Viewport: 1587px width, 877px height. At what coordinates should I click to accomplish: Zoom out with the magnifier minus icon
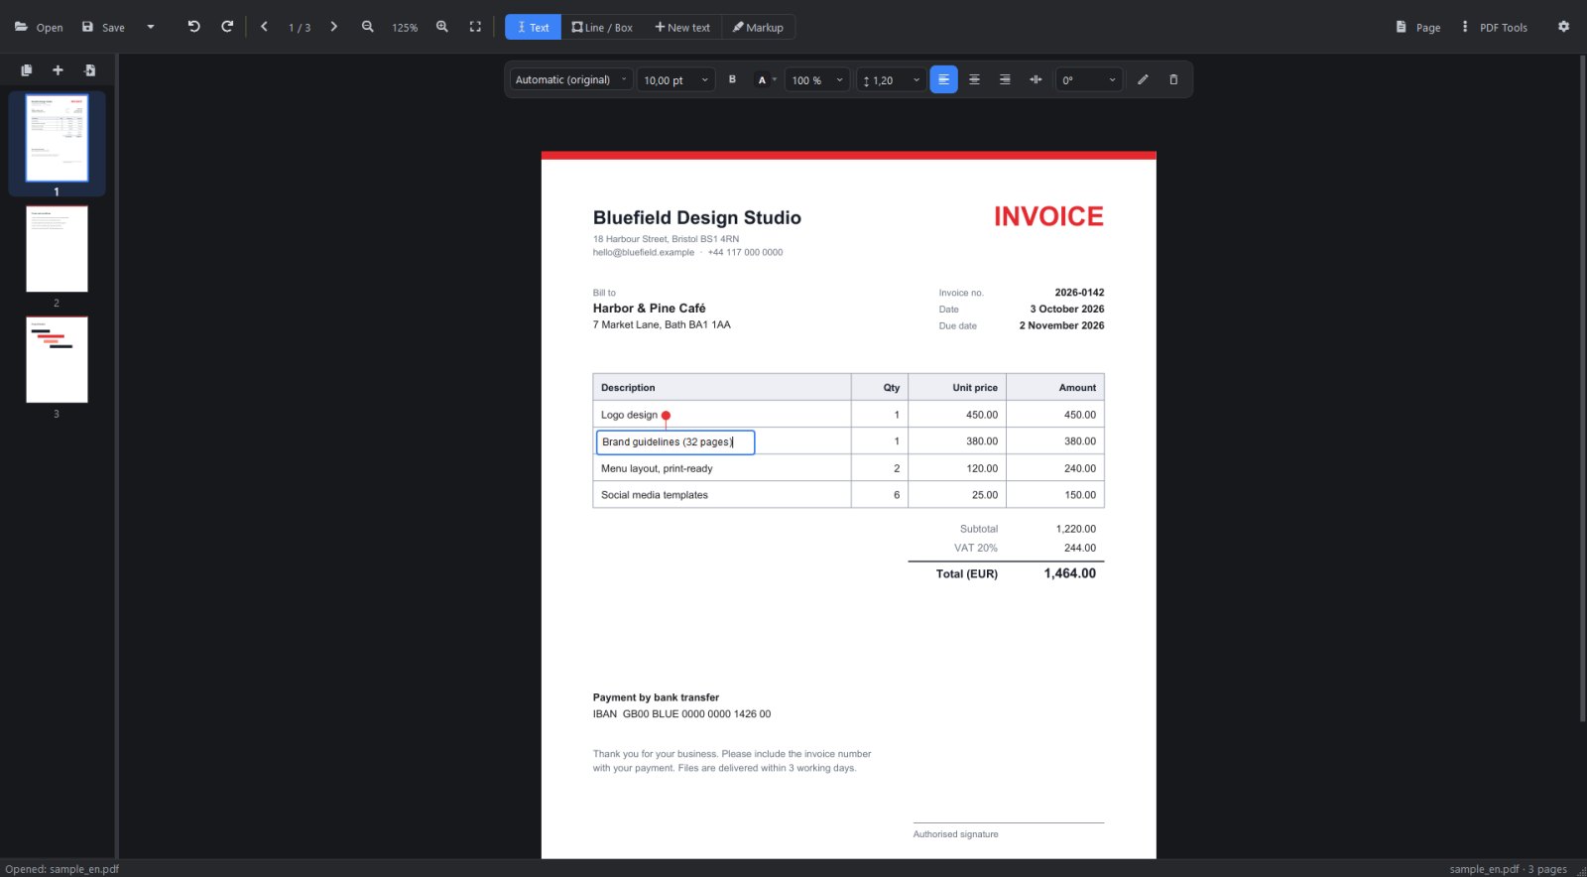click(368, 27)
